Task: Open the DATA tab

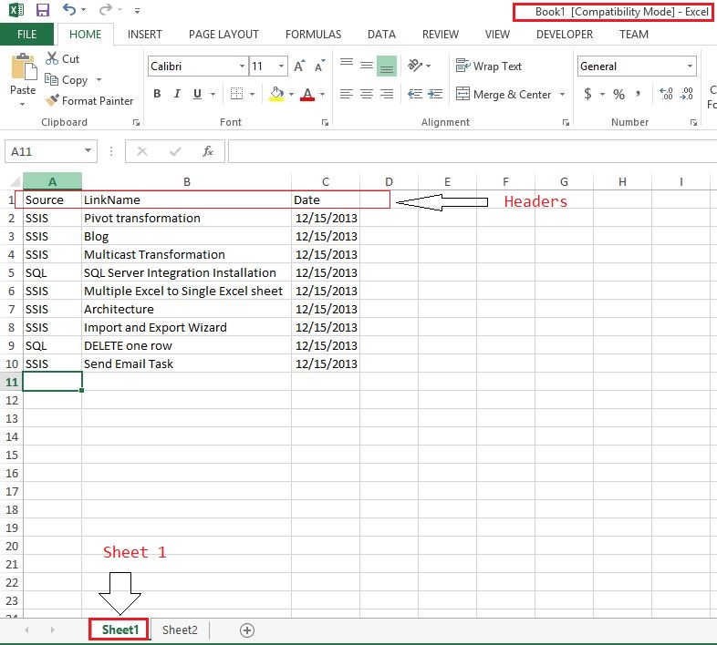Action: (381, 35)
